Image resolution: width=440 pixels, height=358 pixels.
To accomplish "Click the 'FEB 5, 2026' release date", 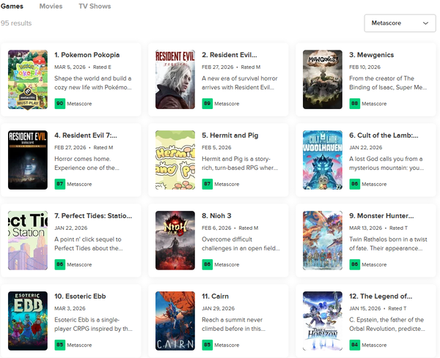I will (216, 148).
